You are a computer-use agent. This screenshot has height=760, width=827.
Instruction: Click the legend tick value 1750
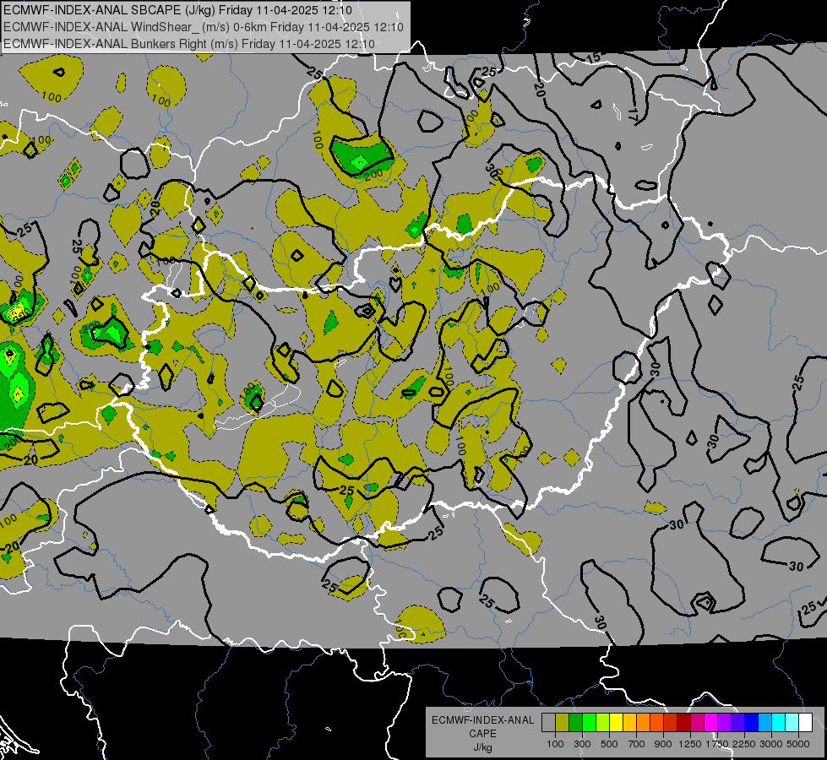[717, 744]
